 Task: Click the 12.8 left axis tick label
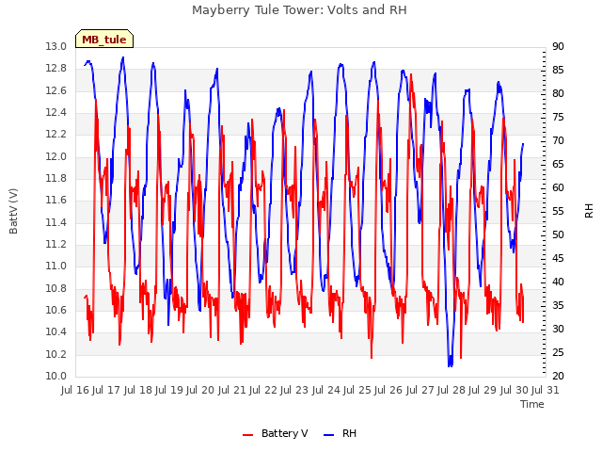[55, 69]
